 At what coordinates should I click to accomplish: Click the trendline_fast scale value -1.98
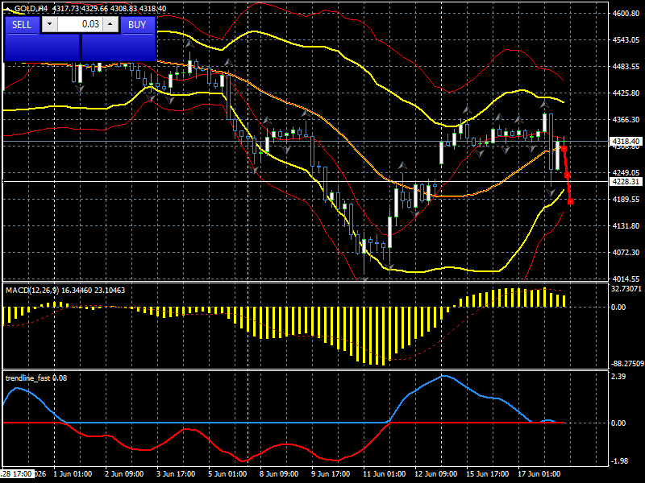[619, 461]
